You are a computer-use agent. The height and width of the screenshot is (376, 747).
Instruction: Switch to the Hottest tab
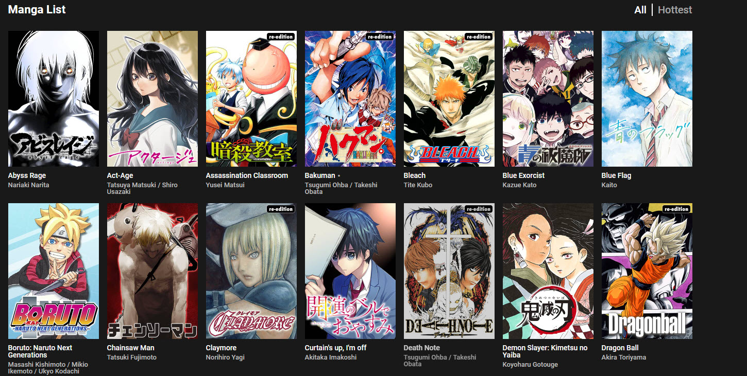[x=675, y=10]
